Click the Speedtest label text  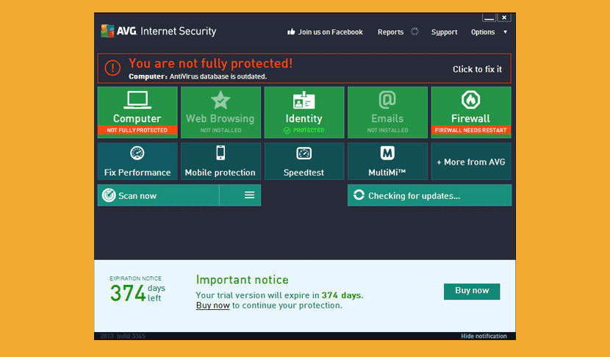coord(304,173)
